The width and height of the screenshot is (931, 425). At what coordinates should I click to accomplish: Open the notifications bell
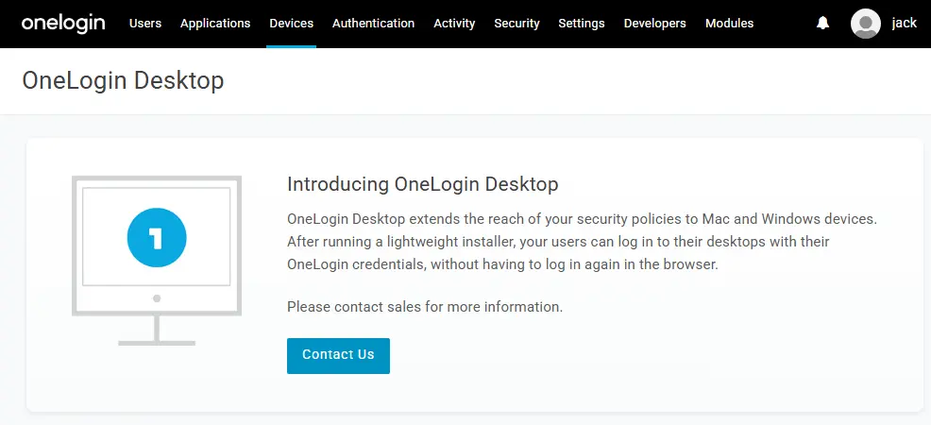point(822,24)
